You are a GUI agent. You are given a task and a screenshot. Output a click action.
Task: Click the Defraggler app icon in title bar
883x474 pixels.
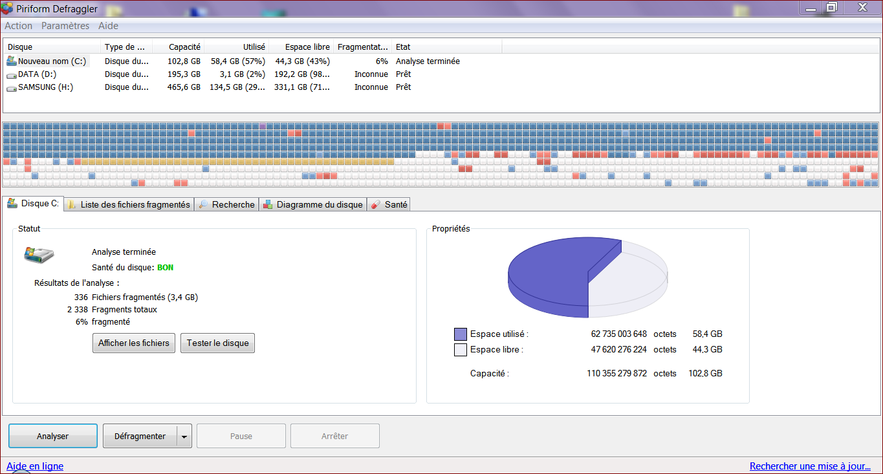[8, 8]
